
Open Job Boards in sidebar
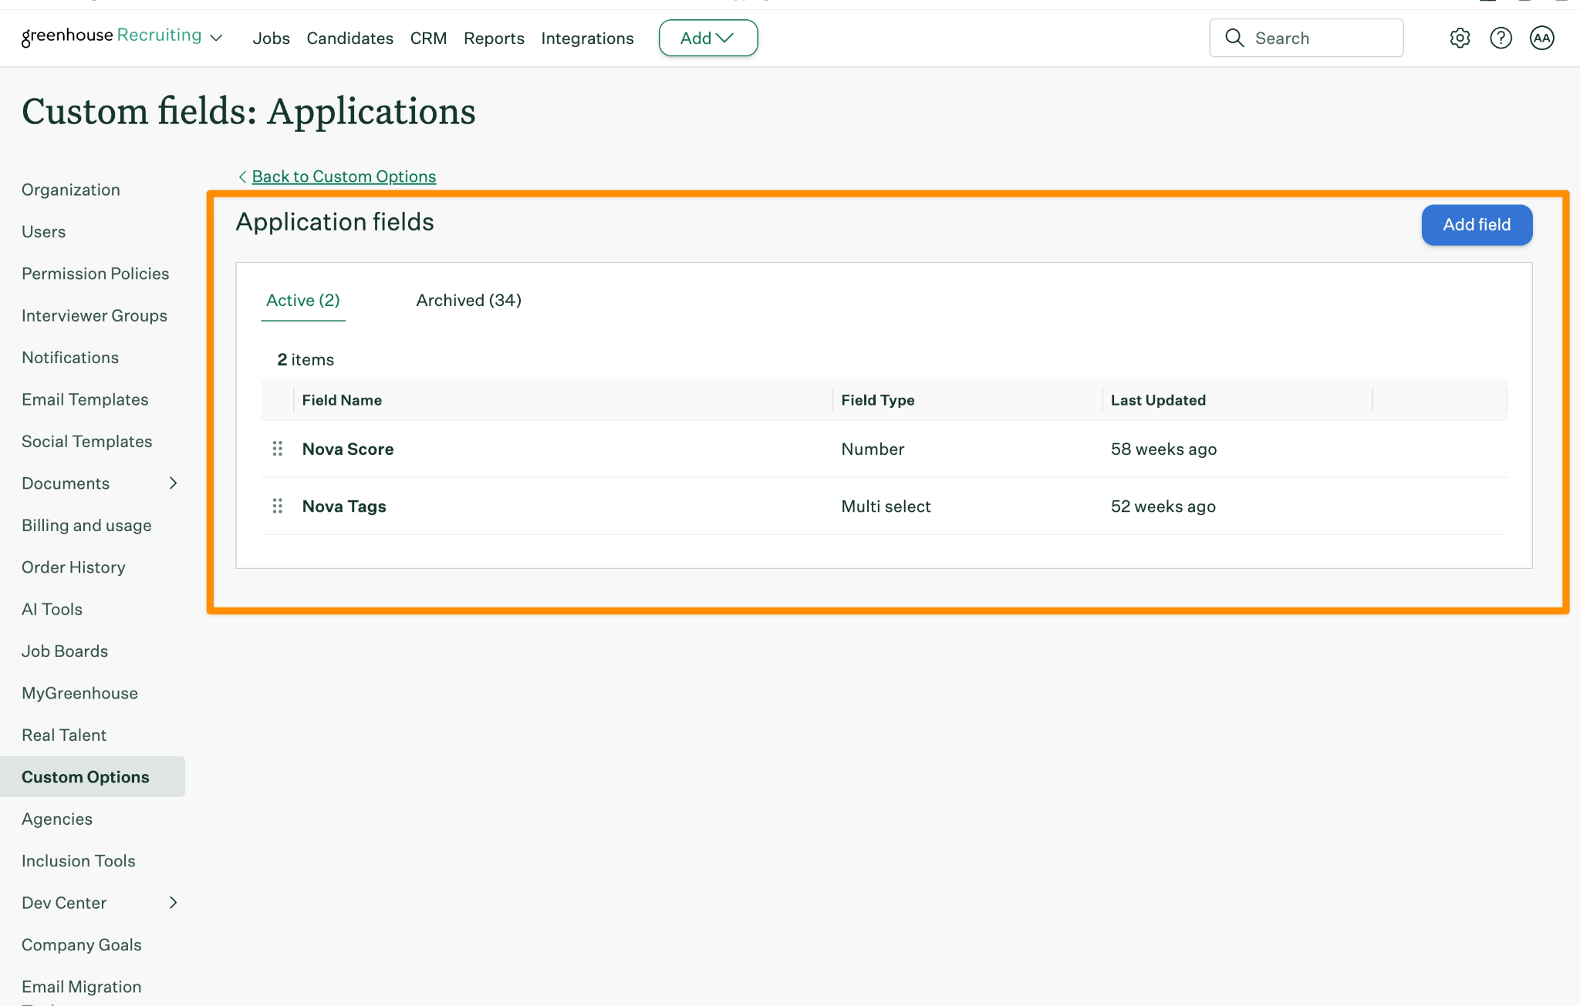click(65, 651)
